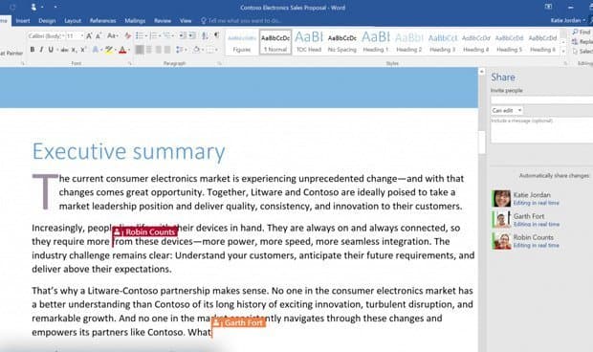Open font color dropdown arrow
The width and height of the screenshot is (593, 352).
coord(129,50)
